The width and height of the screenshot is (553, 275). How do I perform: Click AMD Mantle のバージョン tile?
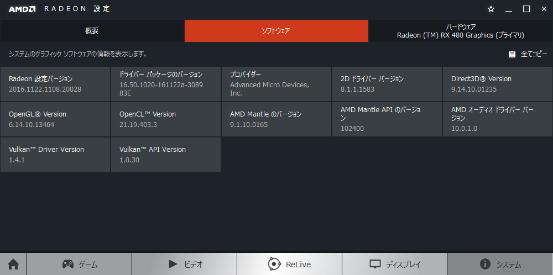(x=276, y=119)
